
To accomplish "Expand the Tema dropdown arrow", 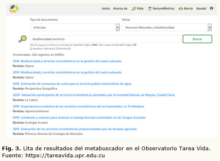I will pos(210,27).
